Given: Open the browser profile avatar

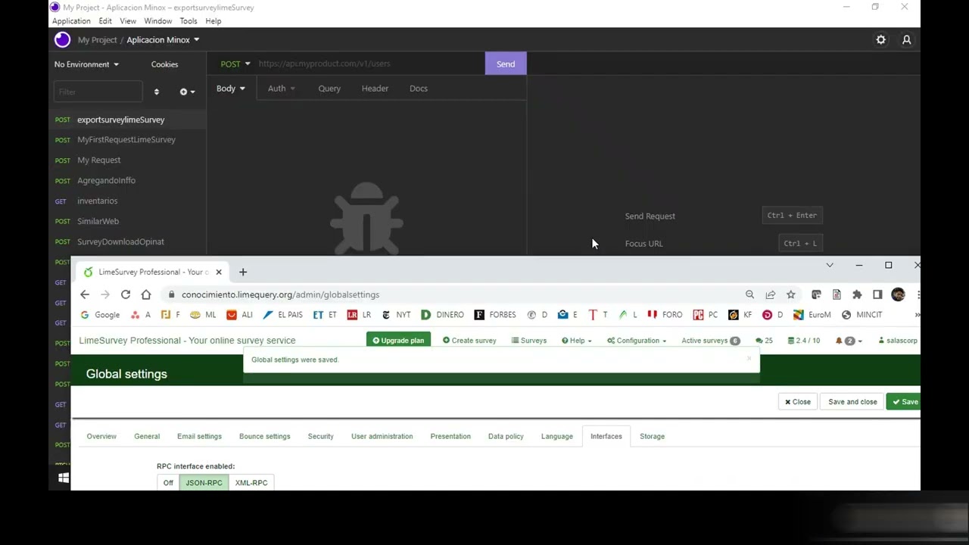Looking at the screenshot, I should [899, 294].
